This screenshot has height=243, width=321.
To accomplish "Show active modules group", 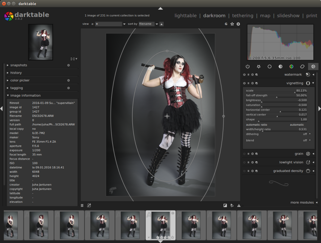I will (x=247, y=67).
